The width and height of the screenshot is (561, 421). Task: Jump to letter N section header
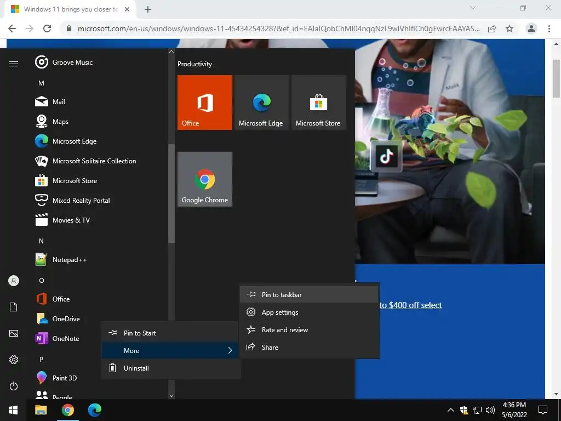pos(41,241)
